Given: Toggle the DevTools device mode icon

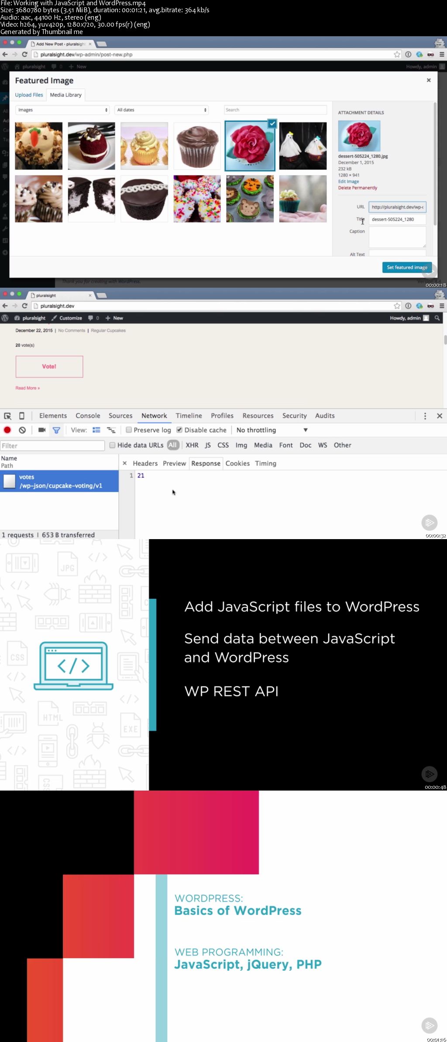Looking at the screenshot, I should pos(22,416).
